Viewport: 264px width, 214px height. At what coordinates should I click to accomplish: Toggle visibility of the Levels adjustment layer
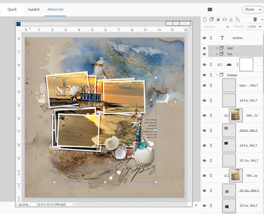coord(204,65)
